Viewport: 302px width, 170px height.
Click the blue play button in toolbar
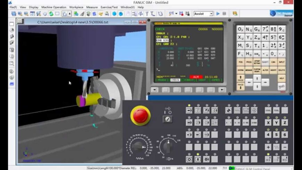coord(218,14)
